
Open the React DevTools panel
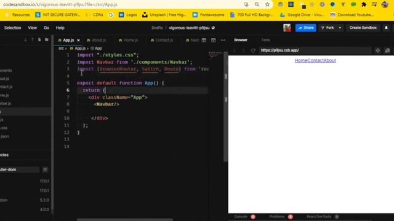(x=319, y=217)
